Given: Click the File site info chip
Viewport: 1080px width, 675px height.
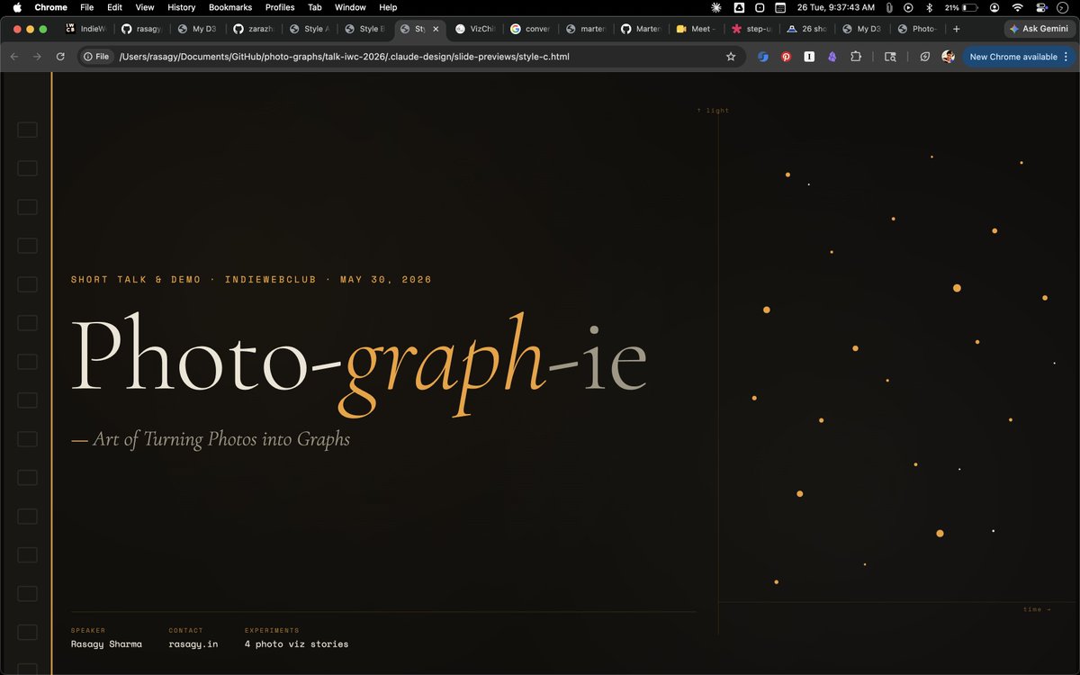Looking at the screenshot, I should point(96,57).
